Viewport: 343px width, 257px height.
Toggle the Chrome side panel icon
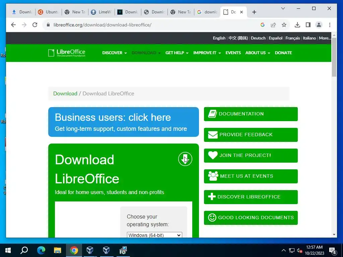coord(308,25)
